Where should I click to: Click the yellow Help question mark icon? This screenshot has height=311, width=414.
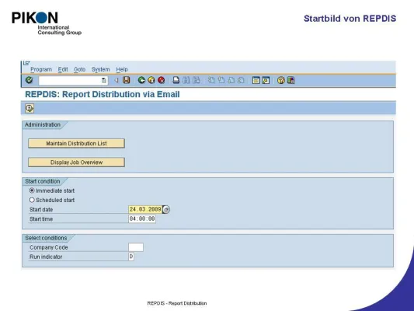tap(281, 80)
